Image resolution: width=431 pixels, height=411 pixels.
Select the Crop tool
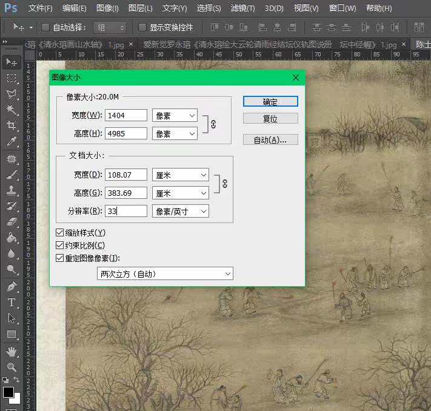pyautogui.click(x=12, y=125)
